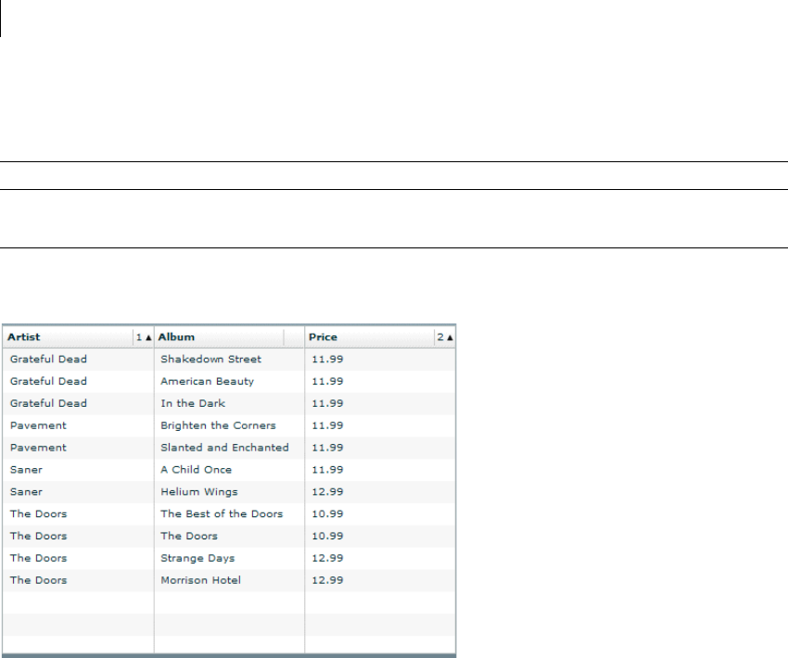The image size is (788, 658).
Task: Click price 12.99 in Morrison Hotel row
Action: coord(327,580)
